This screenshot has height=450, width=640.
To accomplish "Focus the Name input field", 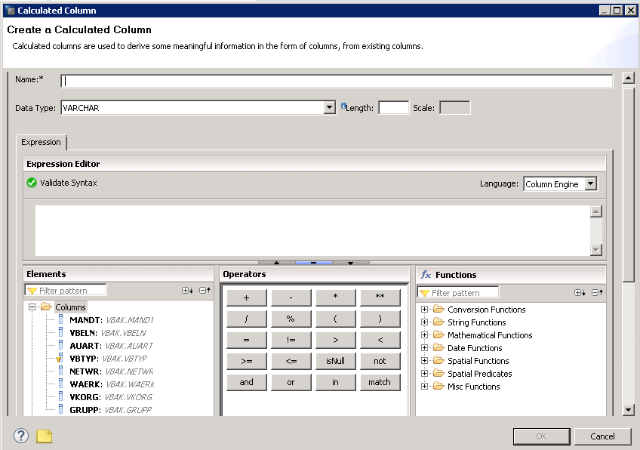I will coord(337,81).
